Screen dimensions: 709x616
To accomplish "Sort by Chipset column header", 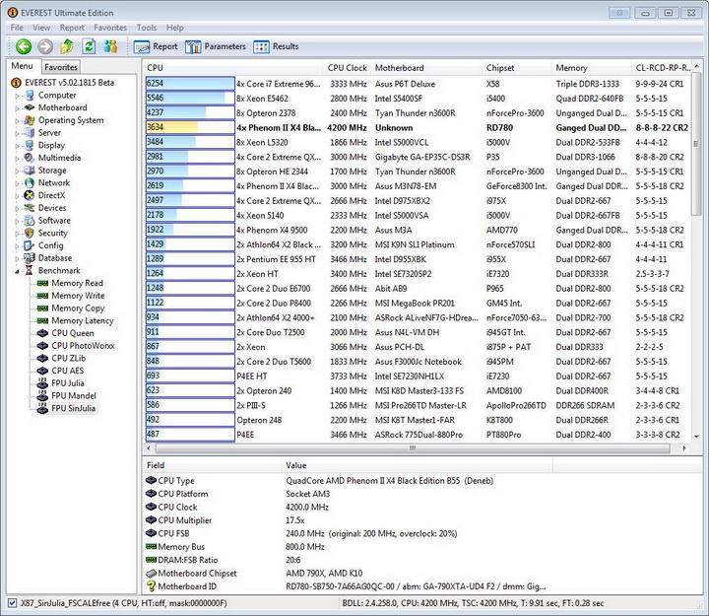I will click(x=517, y=68).
